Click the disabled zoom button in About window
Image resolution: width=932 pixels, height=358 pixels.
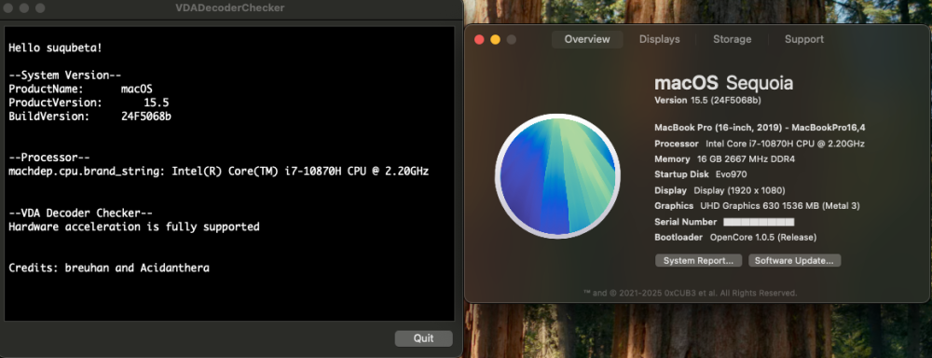click(511, 40)
